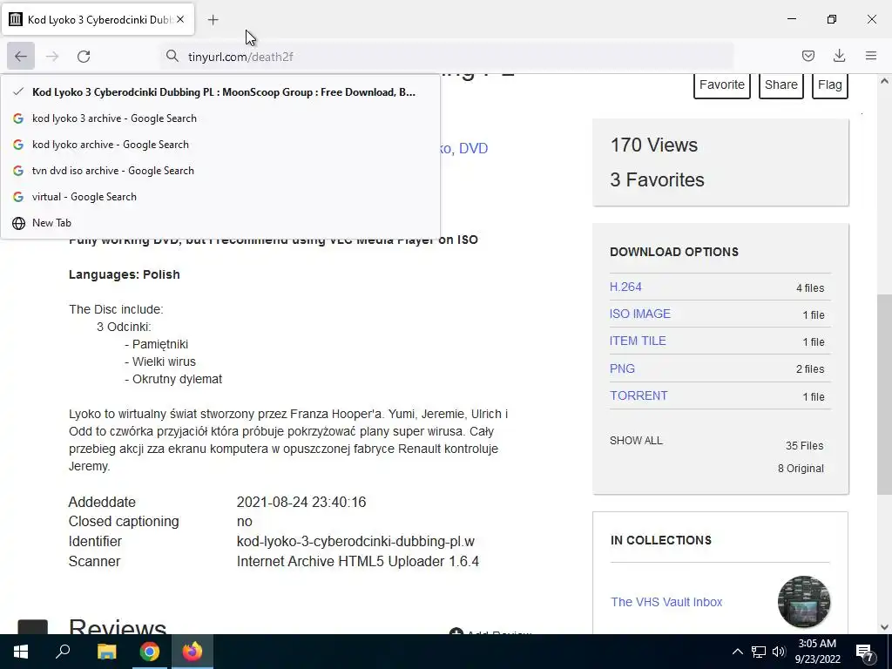Click scrollbar up arrow
Viewport: 892px width, 669px height.
[x=884, y=81]
